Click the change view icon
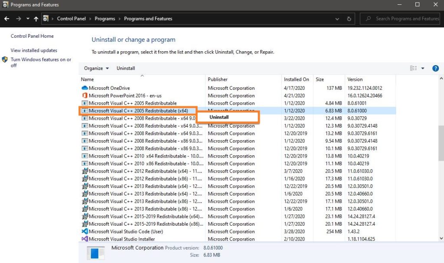444x263 pixels. point(413,68)
